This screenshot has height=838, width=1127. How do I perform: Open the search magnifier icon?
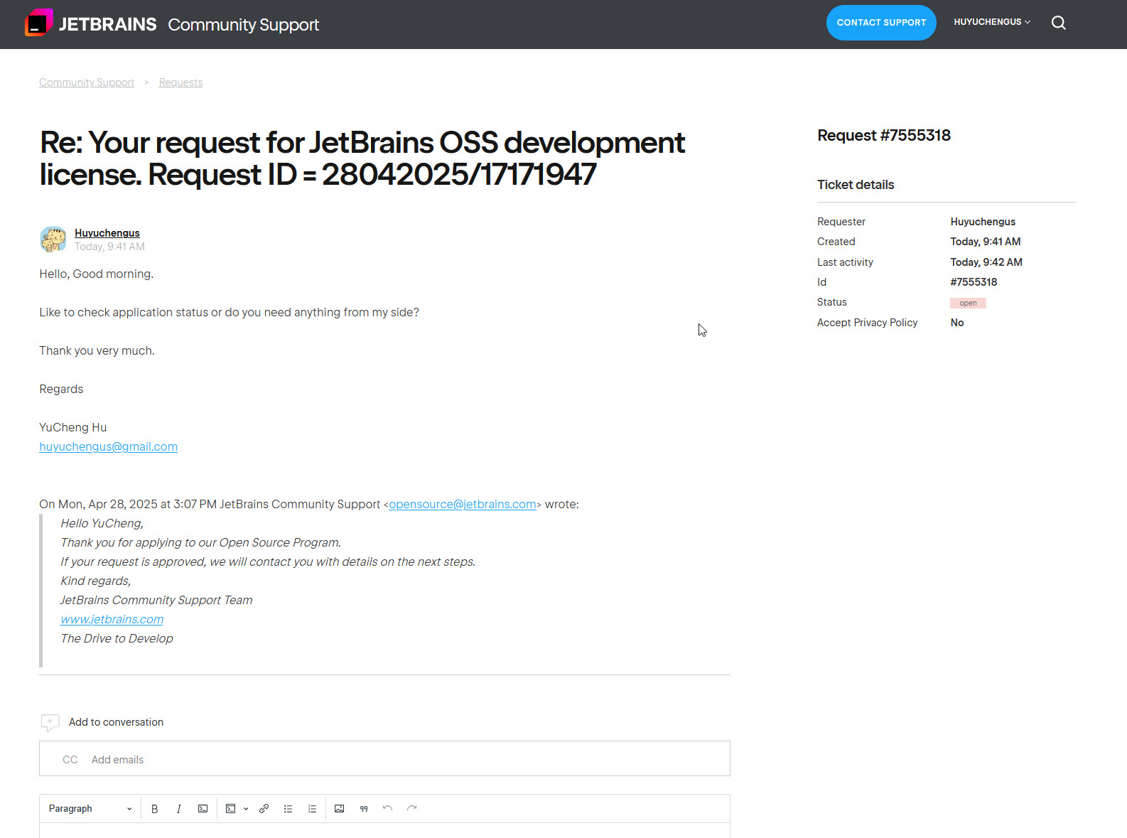[1058, 23]
